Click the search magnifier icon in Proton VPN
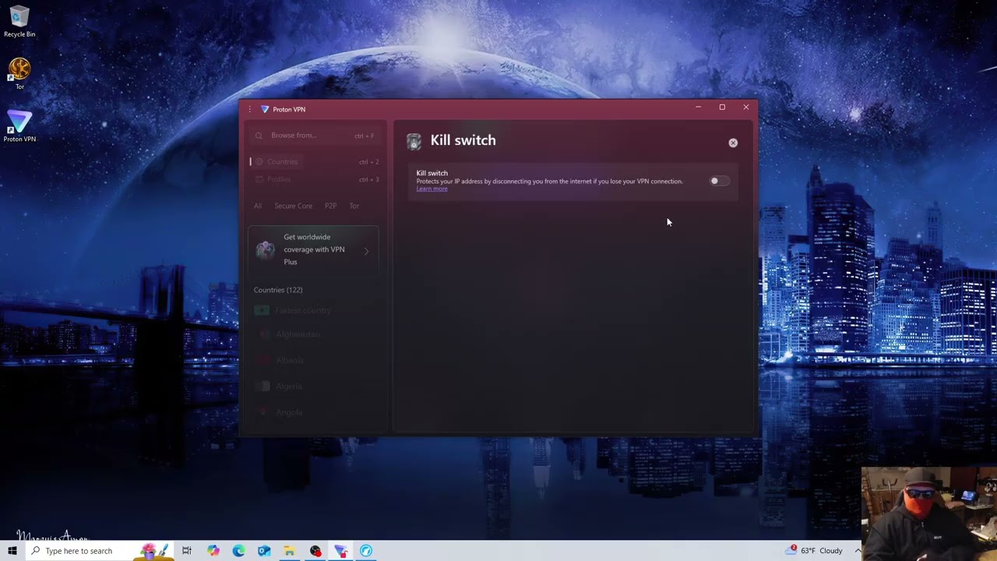The image size is (997, 561). coord(259,136)
